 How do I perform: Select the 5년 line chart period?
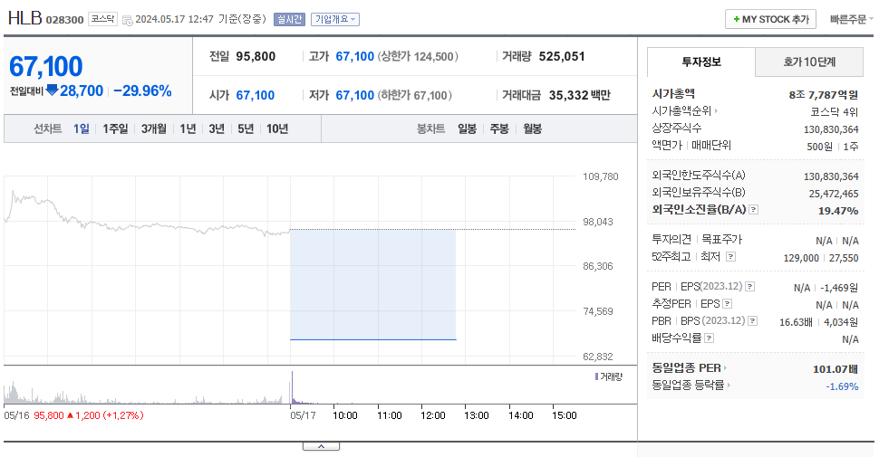click(246, 129)
